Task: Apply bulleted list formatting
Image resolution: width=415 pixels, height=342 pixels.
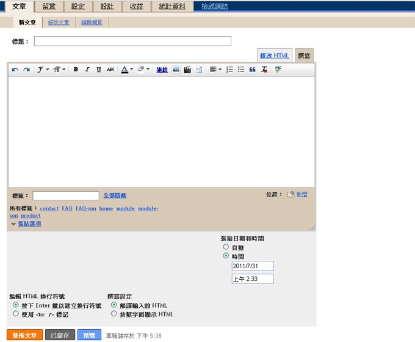Action: (x=241, y=70)
